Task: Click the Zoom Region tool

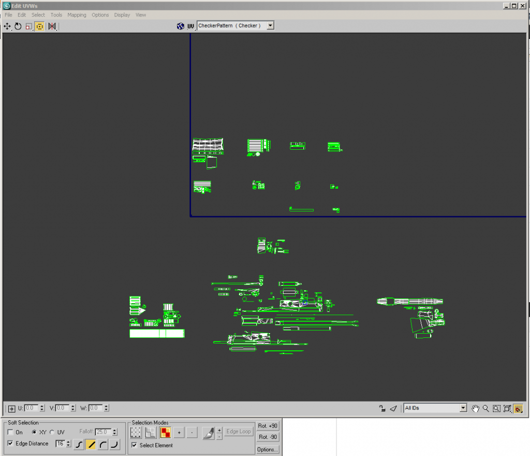Action: 496,408
